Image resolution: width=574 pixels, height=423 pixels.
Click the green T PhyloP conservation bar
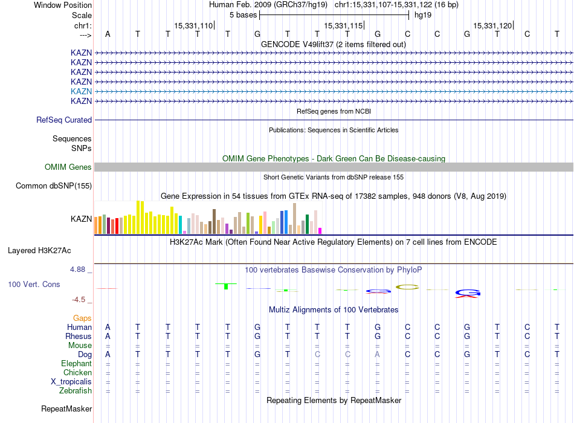coord(226,286)
